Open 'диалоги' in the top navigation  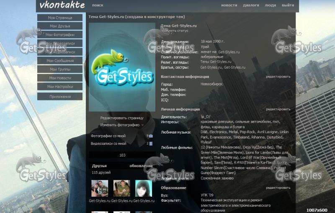[251, 5]
